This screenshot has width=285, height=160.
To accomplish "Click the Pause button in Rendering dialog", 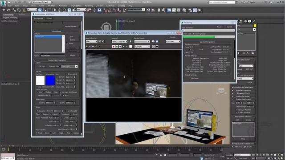I will pos(219,27).
